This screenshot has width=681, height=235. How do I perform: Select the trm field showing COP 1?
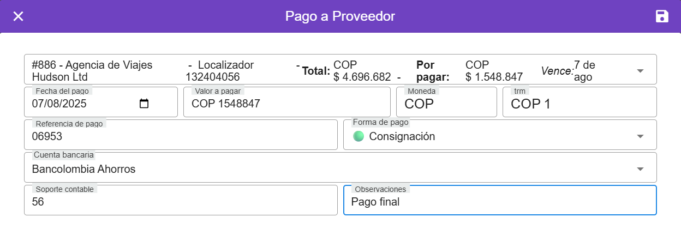578,104
